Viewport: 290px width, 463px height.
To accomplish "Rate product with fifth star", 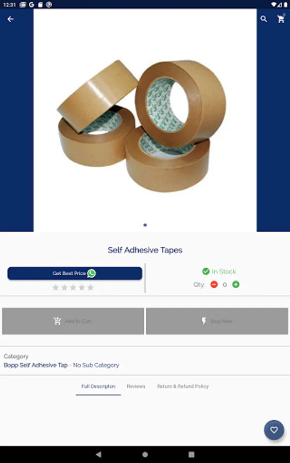I will coord(91,287).
